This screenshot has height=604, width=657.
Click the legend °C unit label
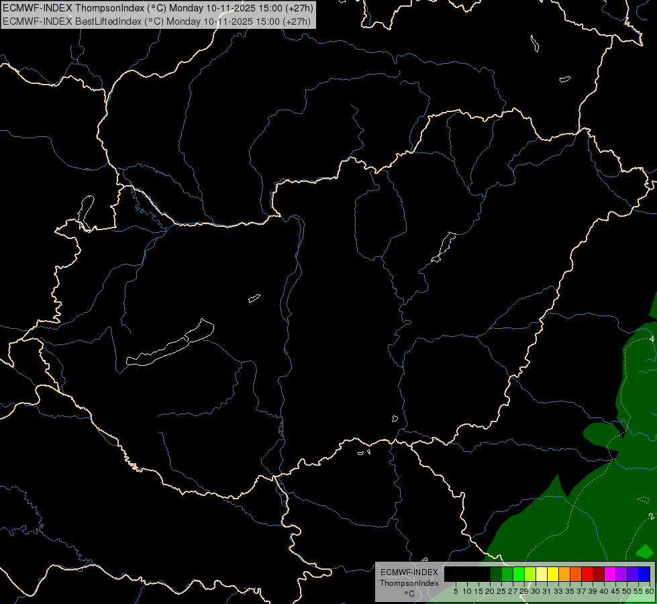(x=410, y=594)
